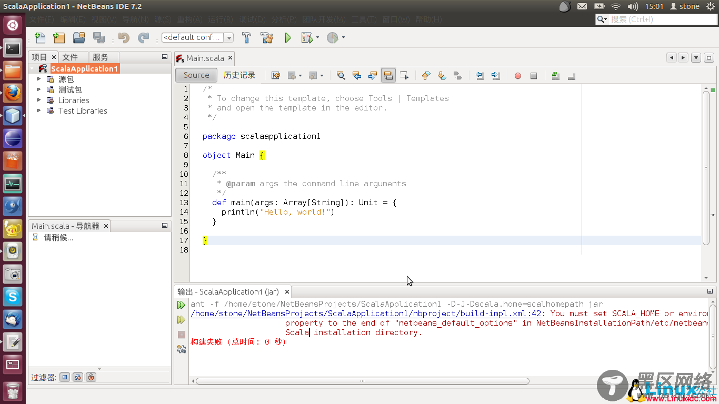Click the Redo arrow icon
The image size is (719, 404).
(143, 37)
